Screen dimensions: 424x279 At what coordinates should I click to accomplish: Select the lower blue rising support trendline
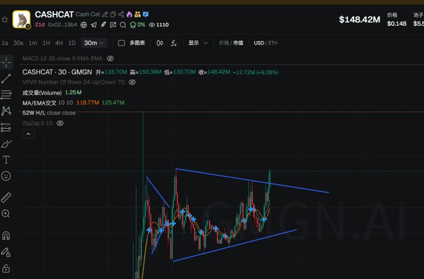pyautogui.click(x=234, y=245)
